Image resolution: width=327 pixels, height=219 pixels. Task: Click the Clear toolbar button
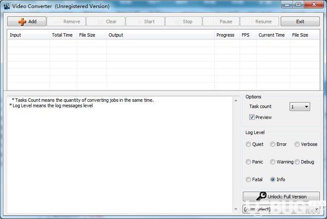[x=106, y=21]
